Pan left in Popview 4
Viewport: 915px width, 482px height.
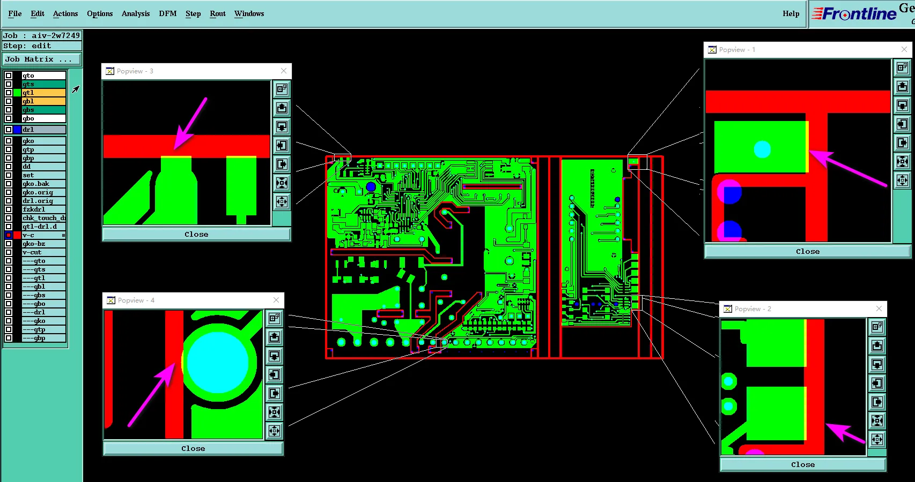pyautogui.click(x=275, y=374)
